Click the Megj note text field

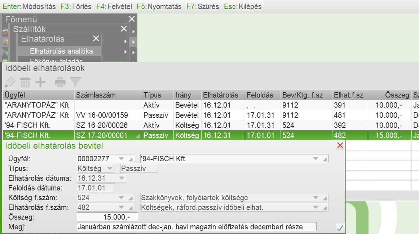click(x=197, y=227)
